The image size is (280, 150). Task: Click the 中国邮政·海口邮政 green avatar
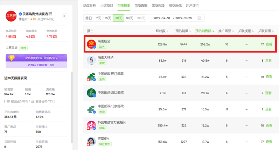point(91,93)
